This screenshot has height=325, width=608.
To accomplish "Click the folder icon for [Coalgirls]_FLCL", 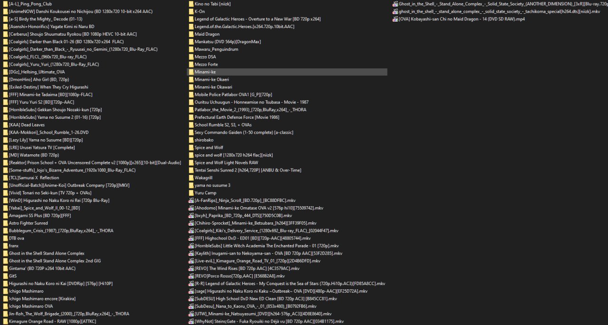I will coord(5,57).
